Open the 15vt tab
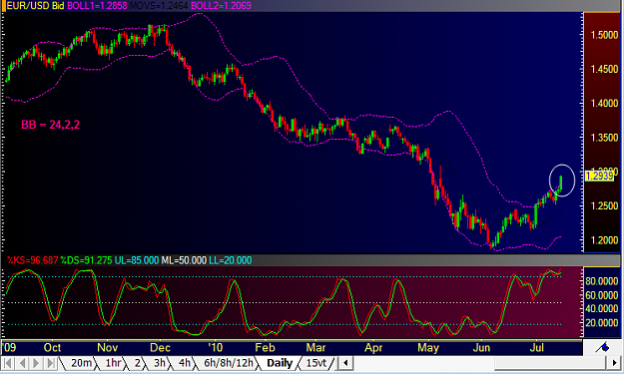The height and width of the screenshot is (374, 624). 316,363
